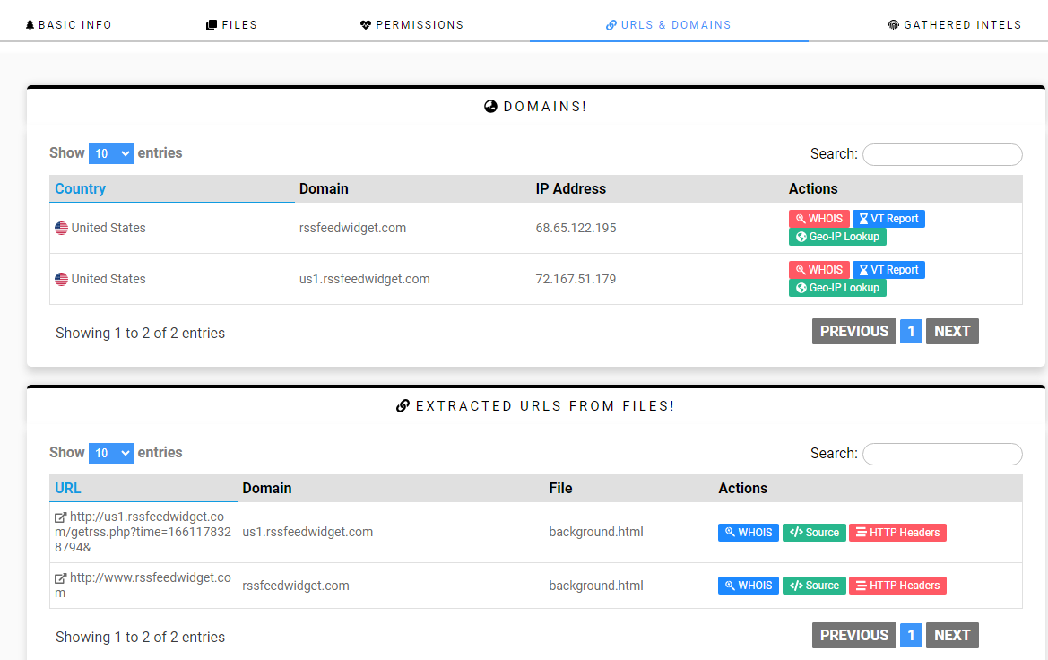This screenshot has width=1048, height=660.
Task: View Source for the getrss.php URL row
Action: [x=814, y=533]
